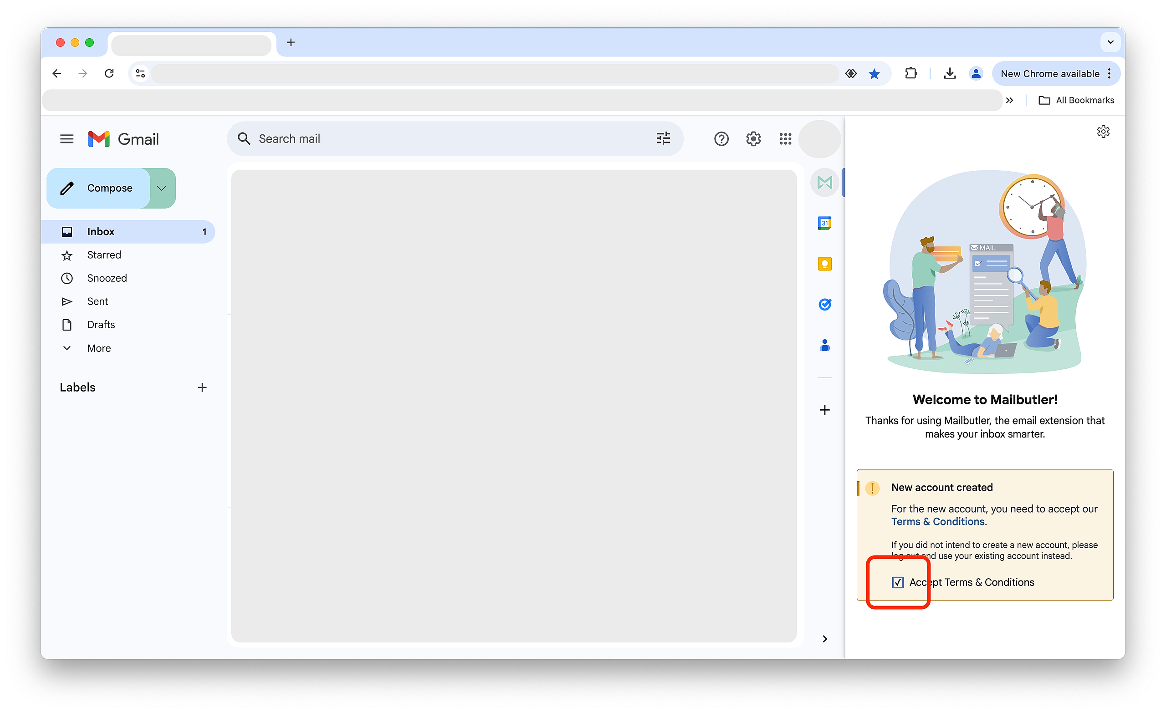Open Google Contacts side panel

point(824,345)
